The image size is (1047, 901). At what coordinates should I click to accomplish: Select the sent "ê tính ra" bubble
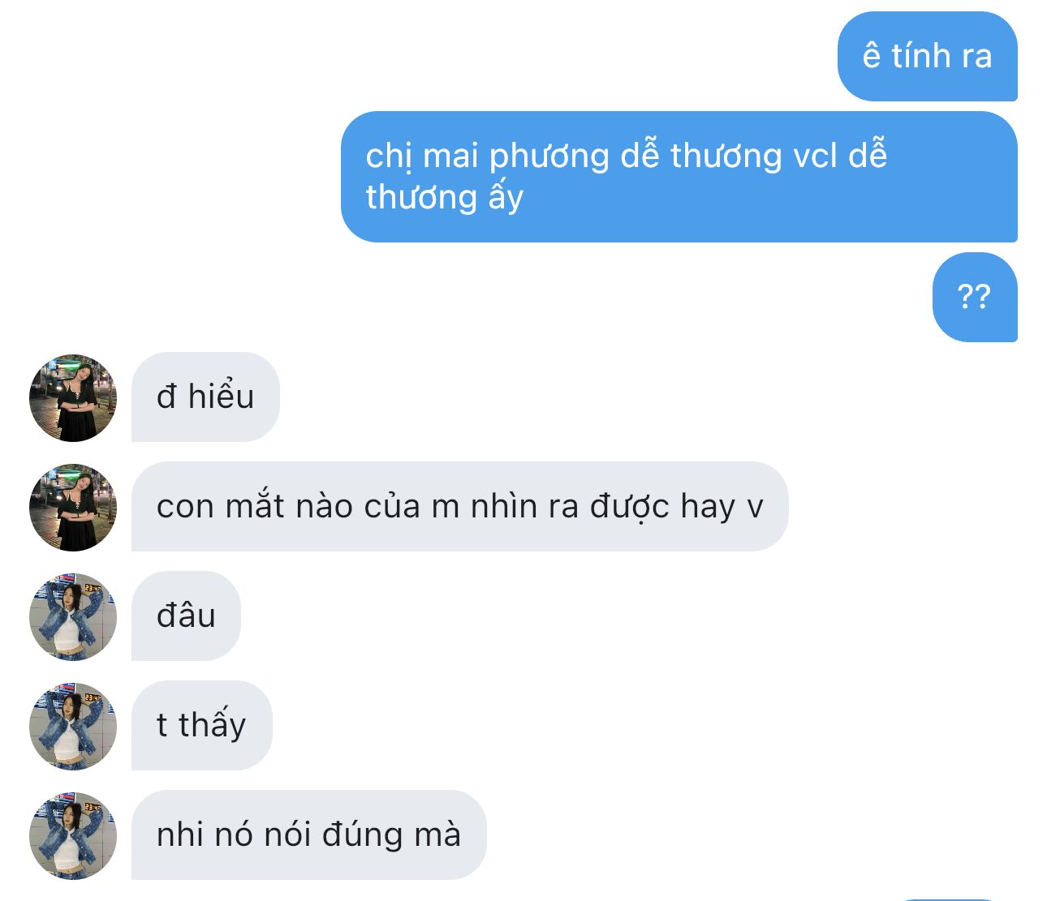coord(927,57)
